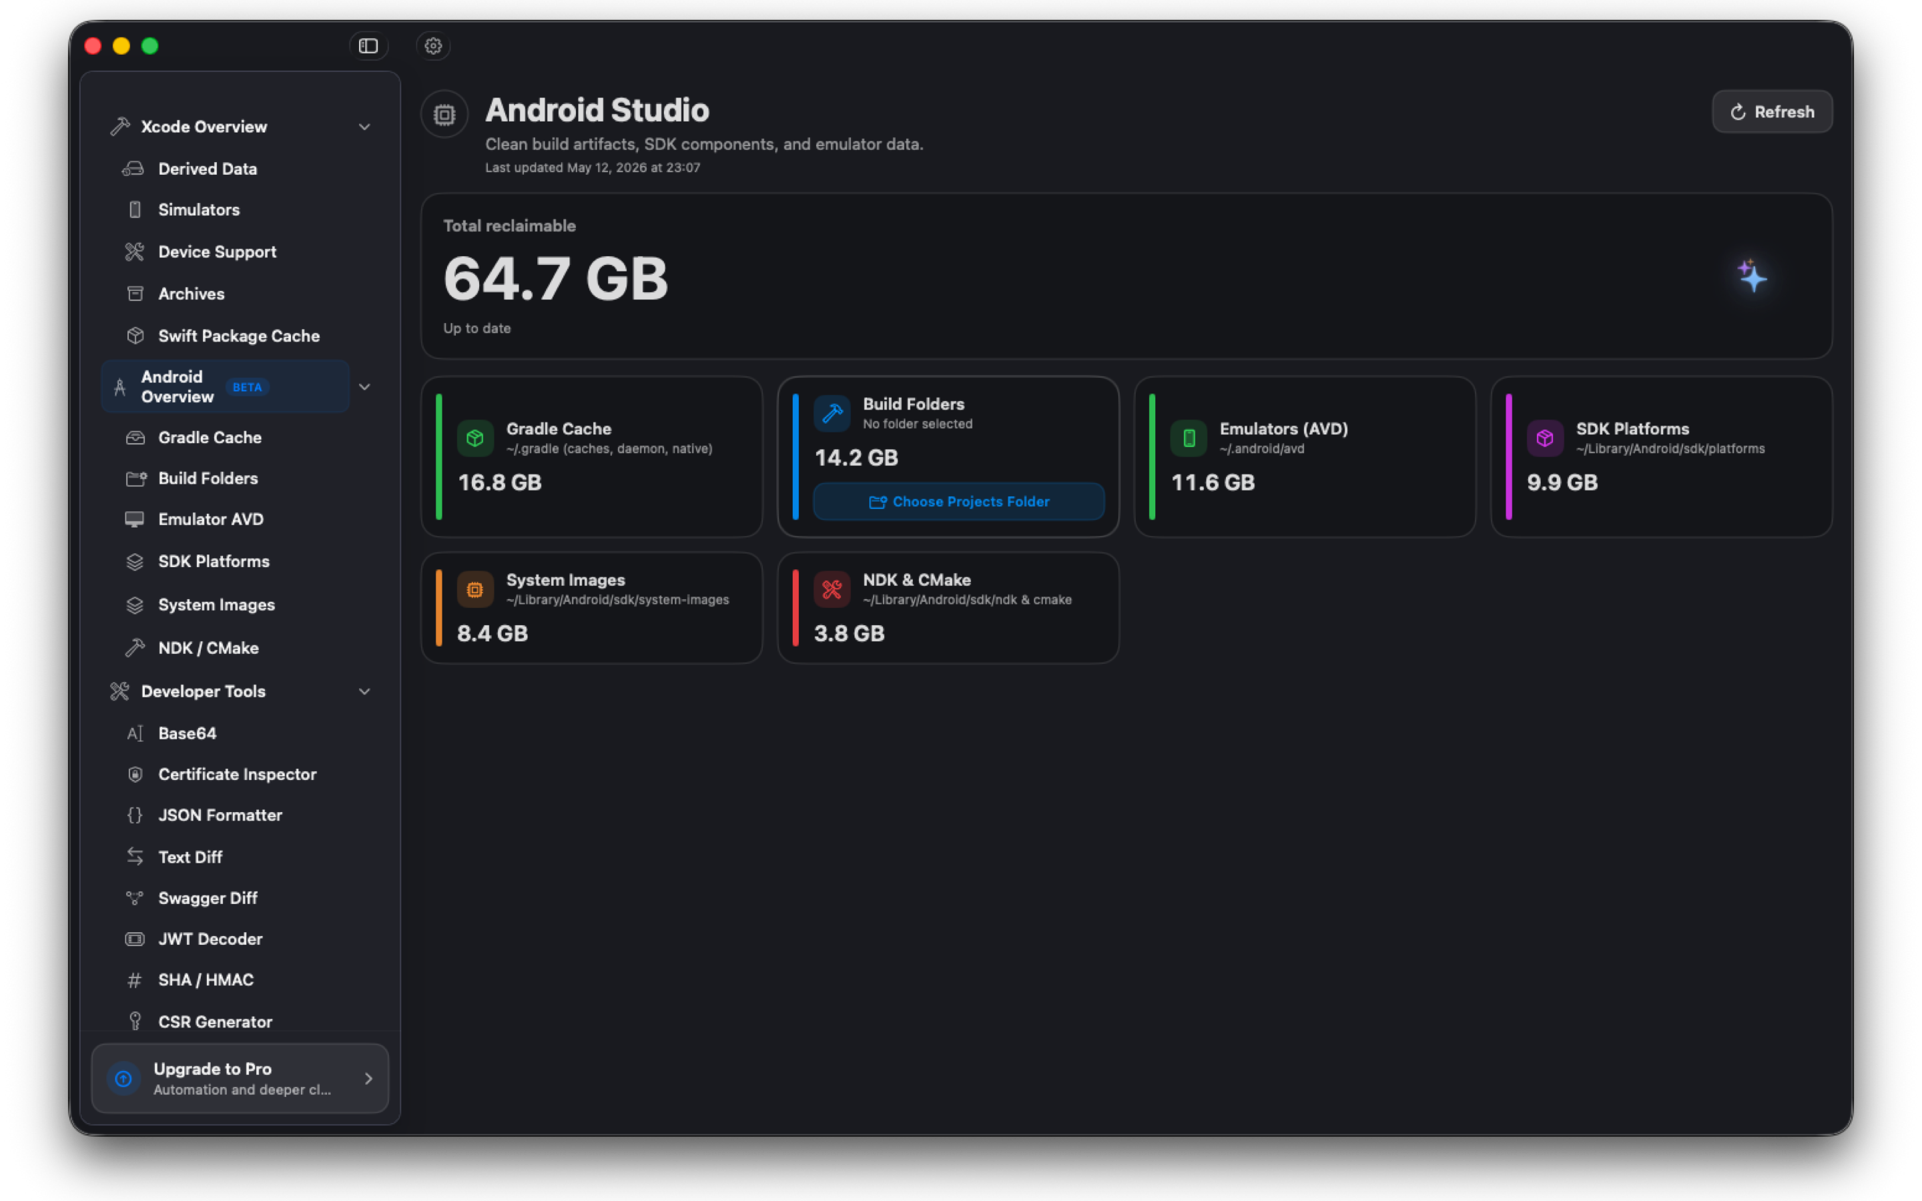Click the Last updated May 12, 2026 text
The width and height of the screenshot is (1922, 1201).
pos(593,167)
